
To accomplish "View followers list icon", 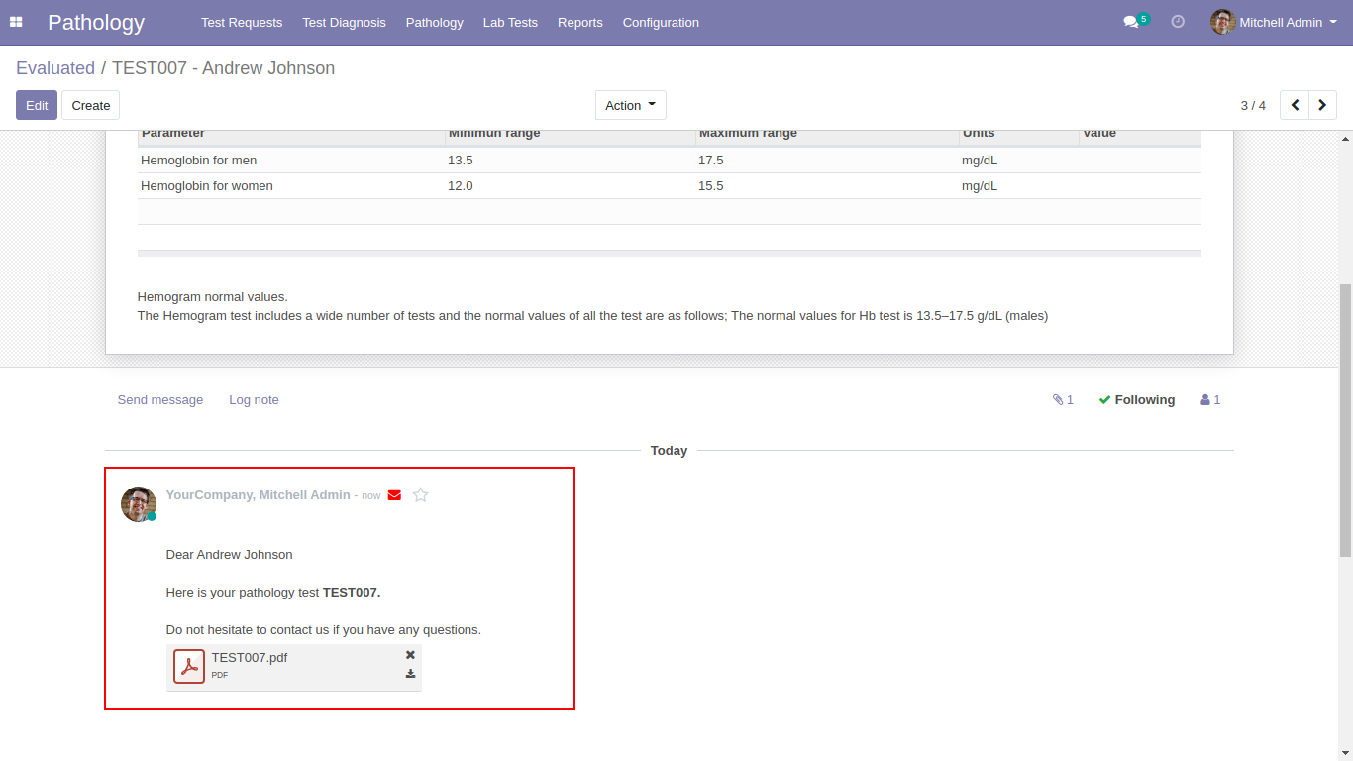I will pyautogui.click(x=1210, y=400).
